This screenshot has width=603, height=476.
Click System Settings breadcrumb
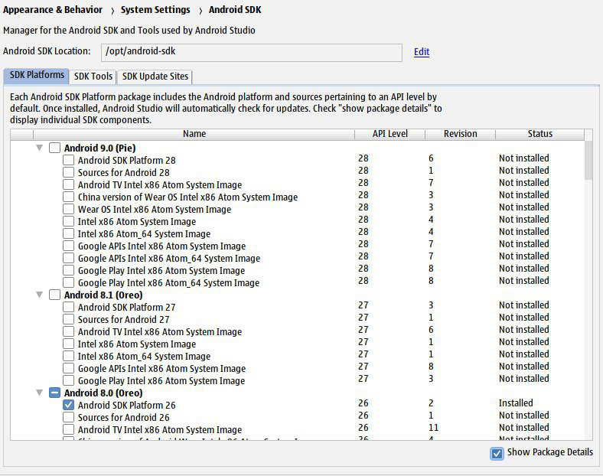click(155, 10)
